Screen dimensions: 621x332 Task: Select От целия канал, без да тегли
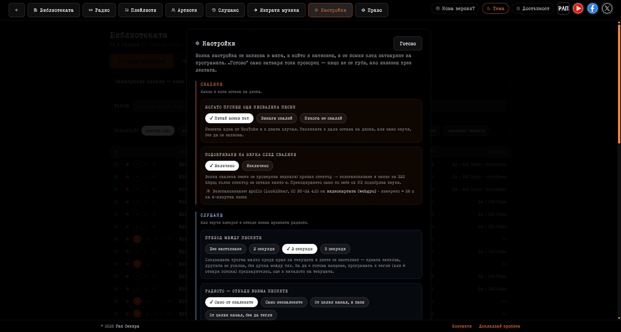pos(241,315)
